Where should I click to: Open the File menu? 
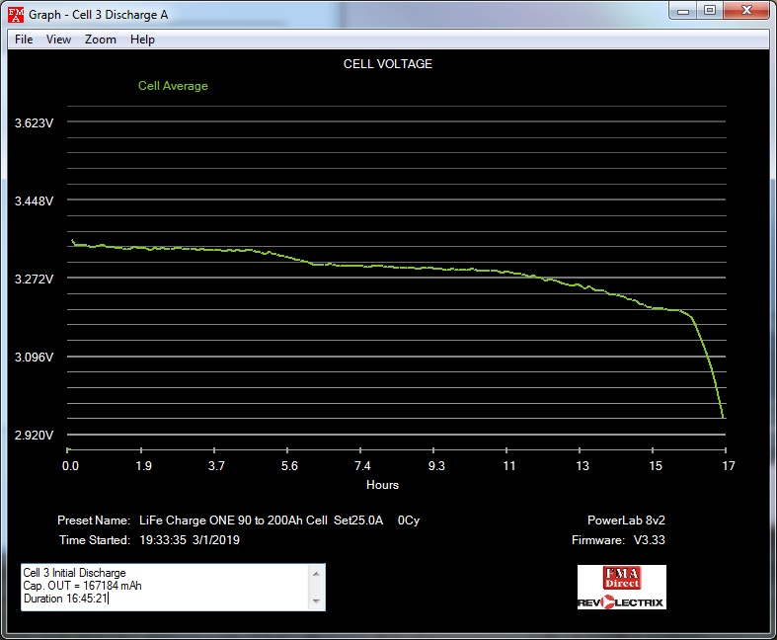click(24, 40)
